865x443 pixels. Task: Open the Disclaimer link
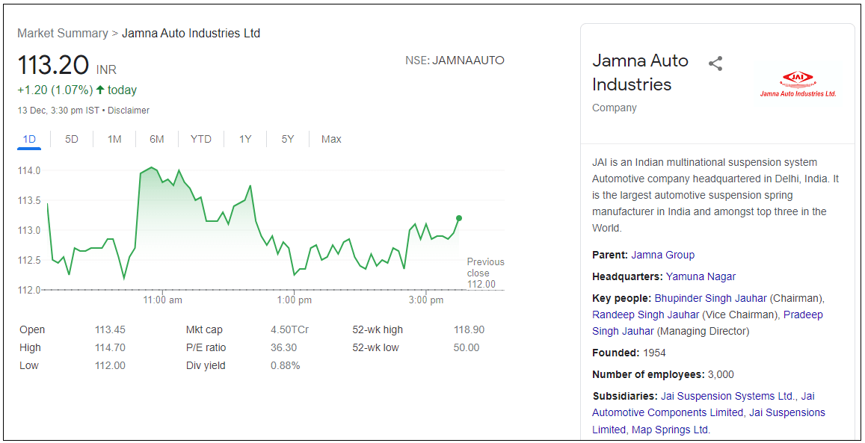coord(129,111)
